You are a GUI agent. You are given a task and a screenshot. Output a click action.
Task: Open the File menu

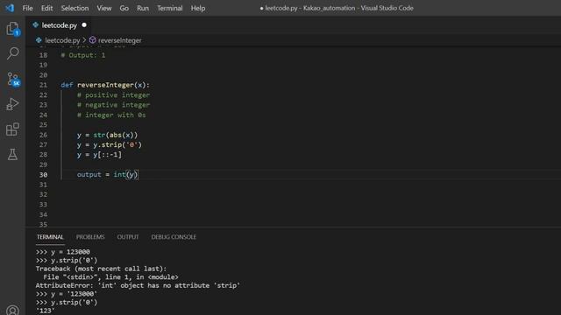point(27,8)
